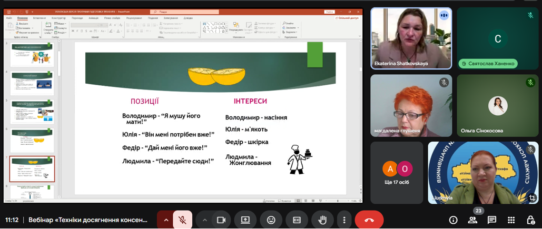Open the meeting details info icon
The height and width of the screenshot is (229, 542).
coord(453,220)
